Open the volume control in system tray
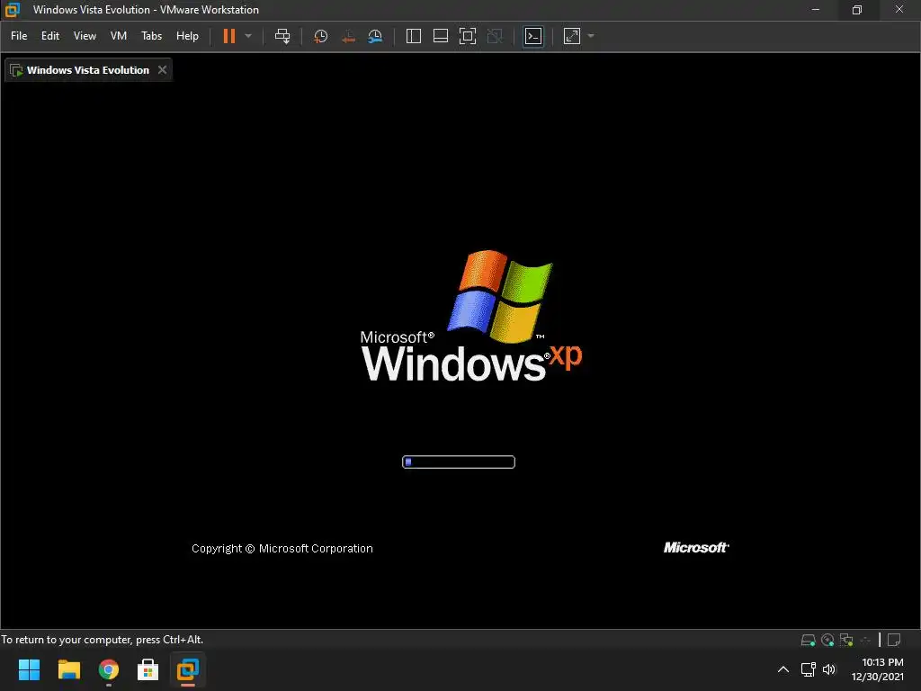The width and height of the screenshot is (921, 691). 828,669
